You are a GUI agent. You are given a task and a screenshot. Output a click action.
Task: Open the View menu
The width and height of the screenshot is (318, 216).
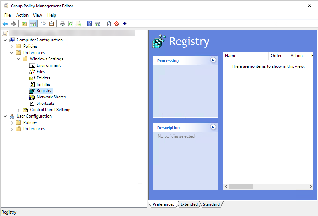37,15
